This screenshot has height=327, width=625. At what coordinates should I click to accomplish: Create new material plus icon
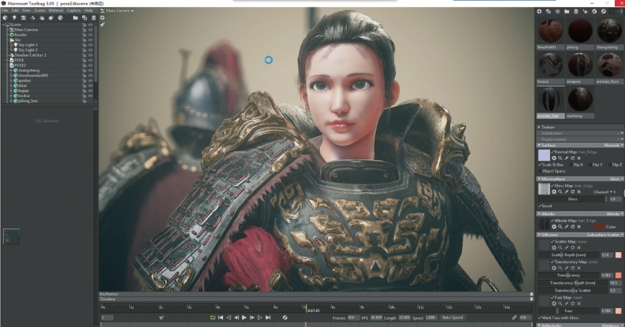coord(539,12)
